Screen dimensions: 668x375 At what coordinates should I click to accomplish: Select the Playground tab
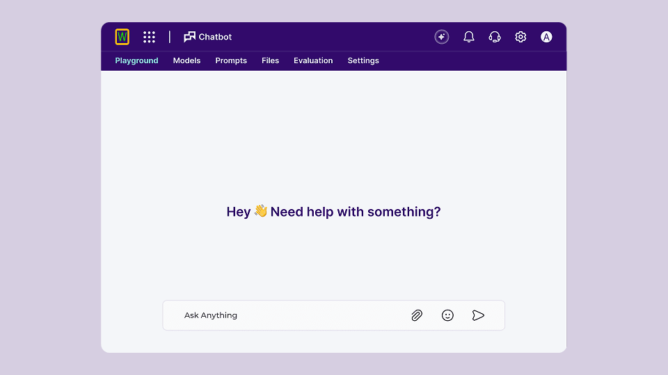tap(136, 60)
